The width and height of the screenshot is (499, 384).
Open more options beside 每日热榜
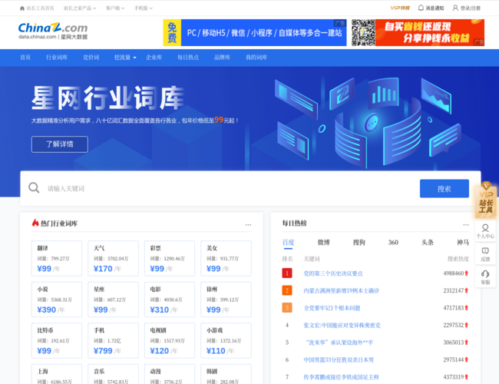click(x=466, y=225)
